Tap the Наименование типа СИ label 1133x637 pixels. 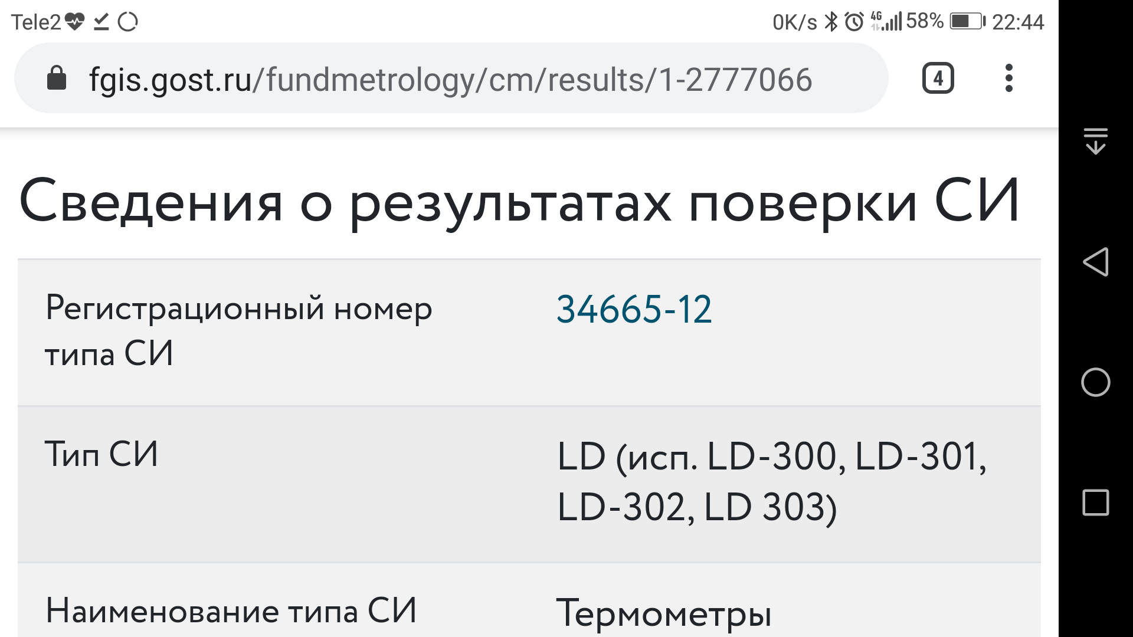(231, 611)
